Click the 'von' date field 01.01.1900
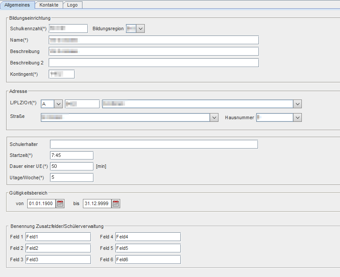This screenshot has height=277, width=340. (x=41, y=203)
